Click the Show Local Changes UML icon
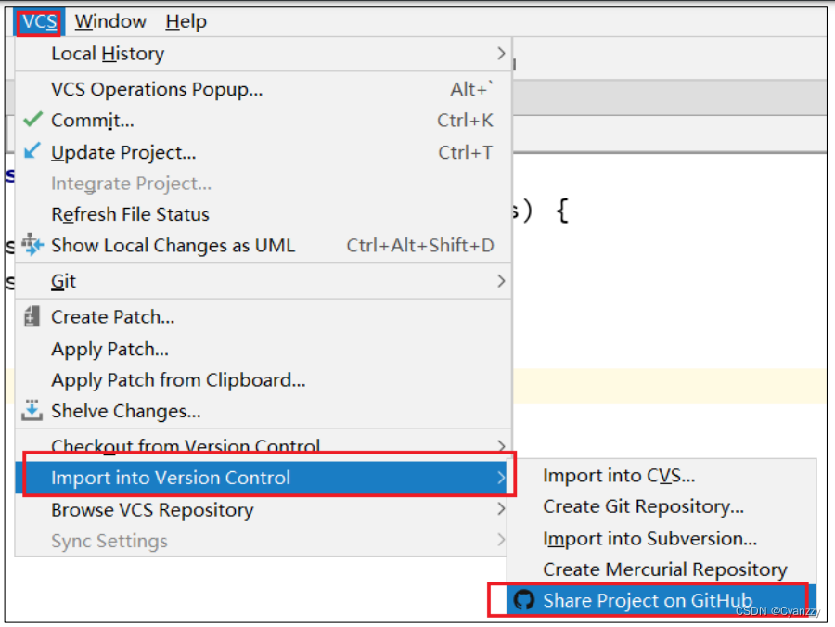835x627 pixels. (32, 245)
